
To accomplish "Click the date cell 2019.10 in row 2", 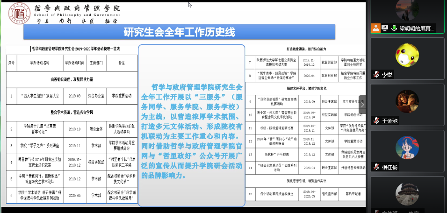I will pyautogui.click(x=74, y=129).
